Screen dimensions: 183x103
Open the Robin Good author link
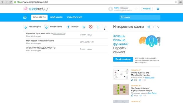[150, 78]
